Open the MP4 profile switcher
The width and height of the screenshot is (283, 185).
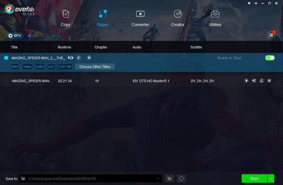pos(15,36)
